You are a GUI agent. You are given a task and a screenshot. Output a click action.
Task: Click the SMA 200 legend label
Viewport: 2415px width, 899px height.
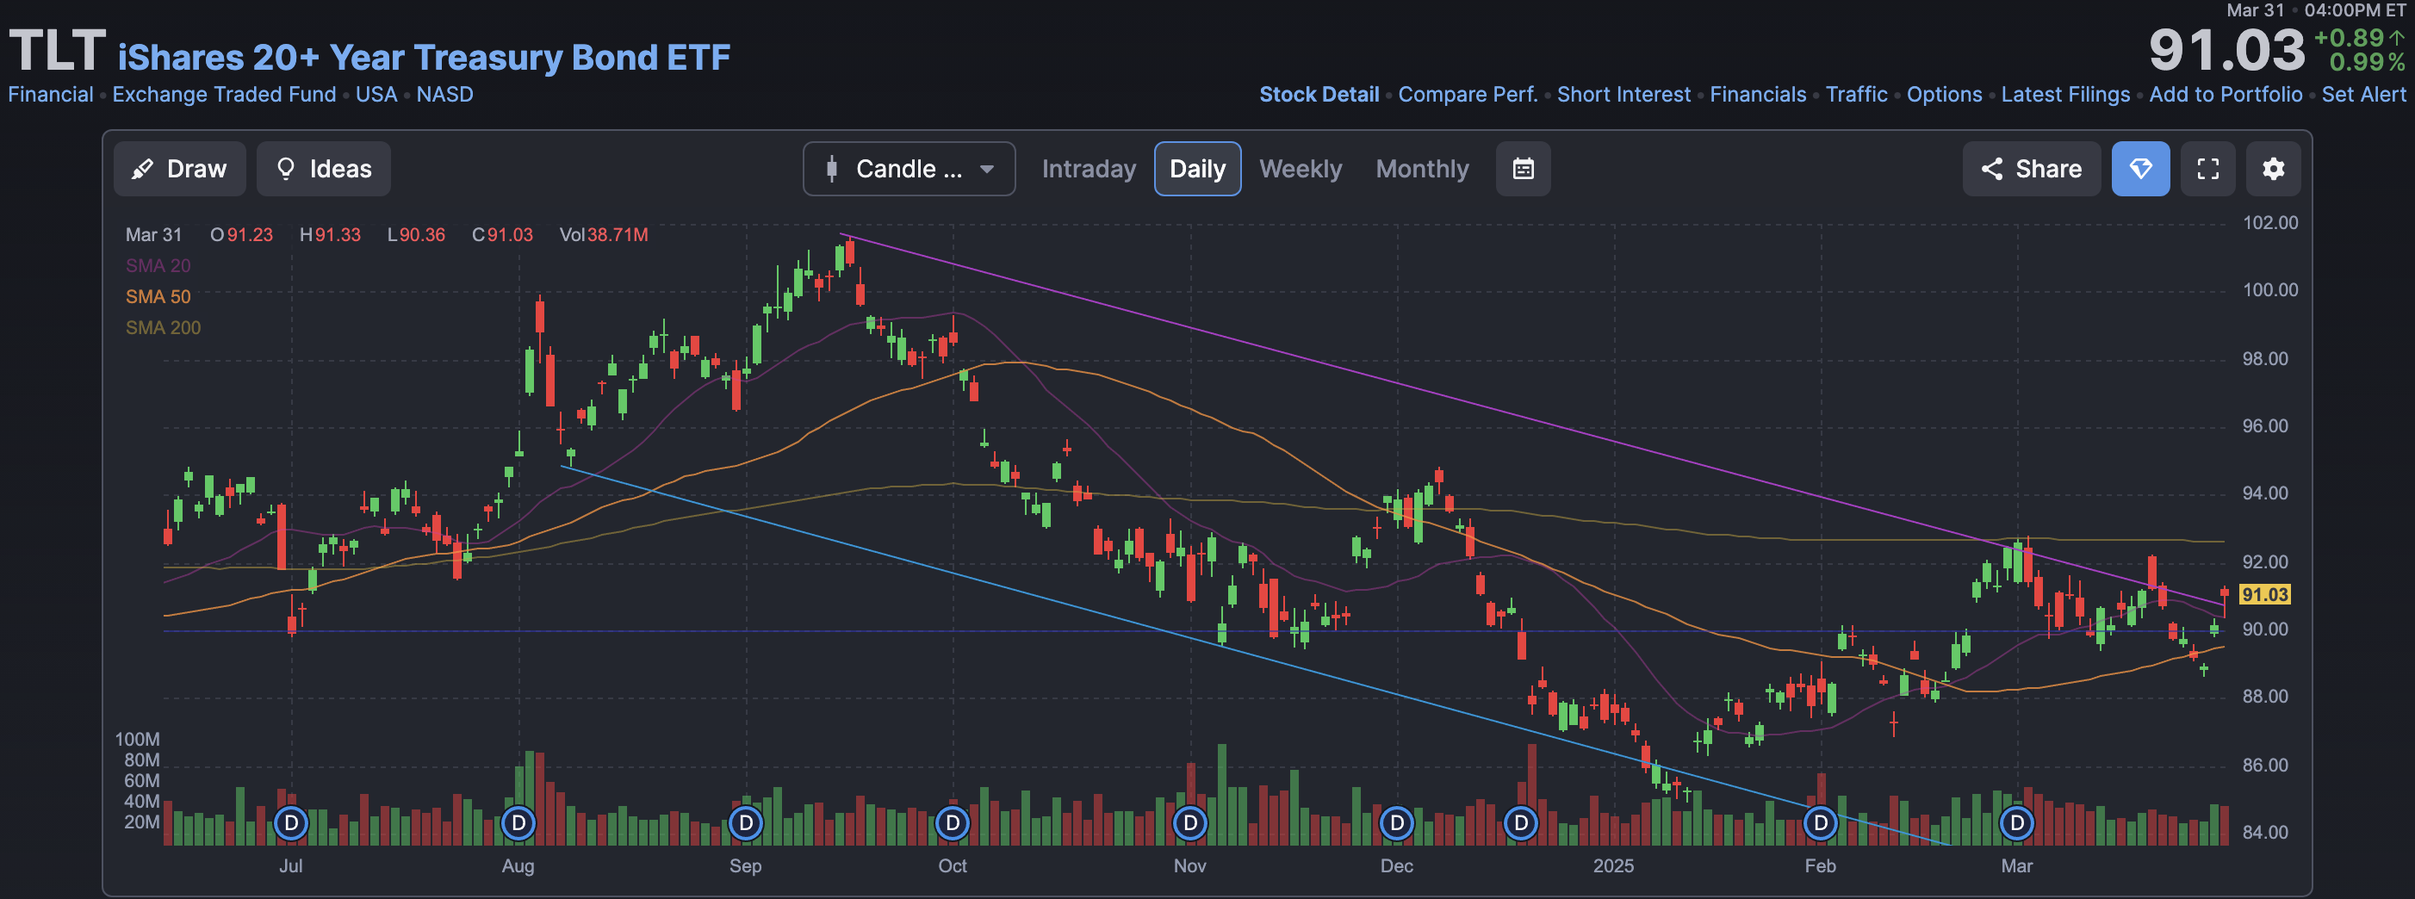pyautogui.click(x=163, y=328)
